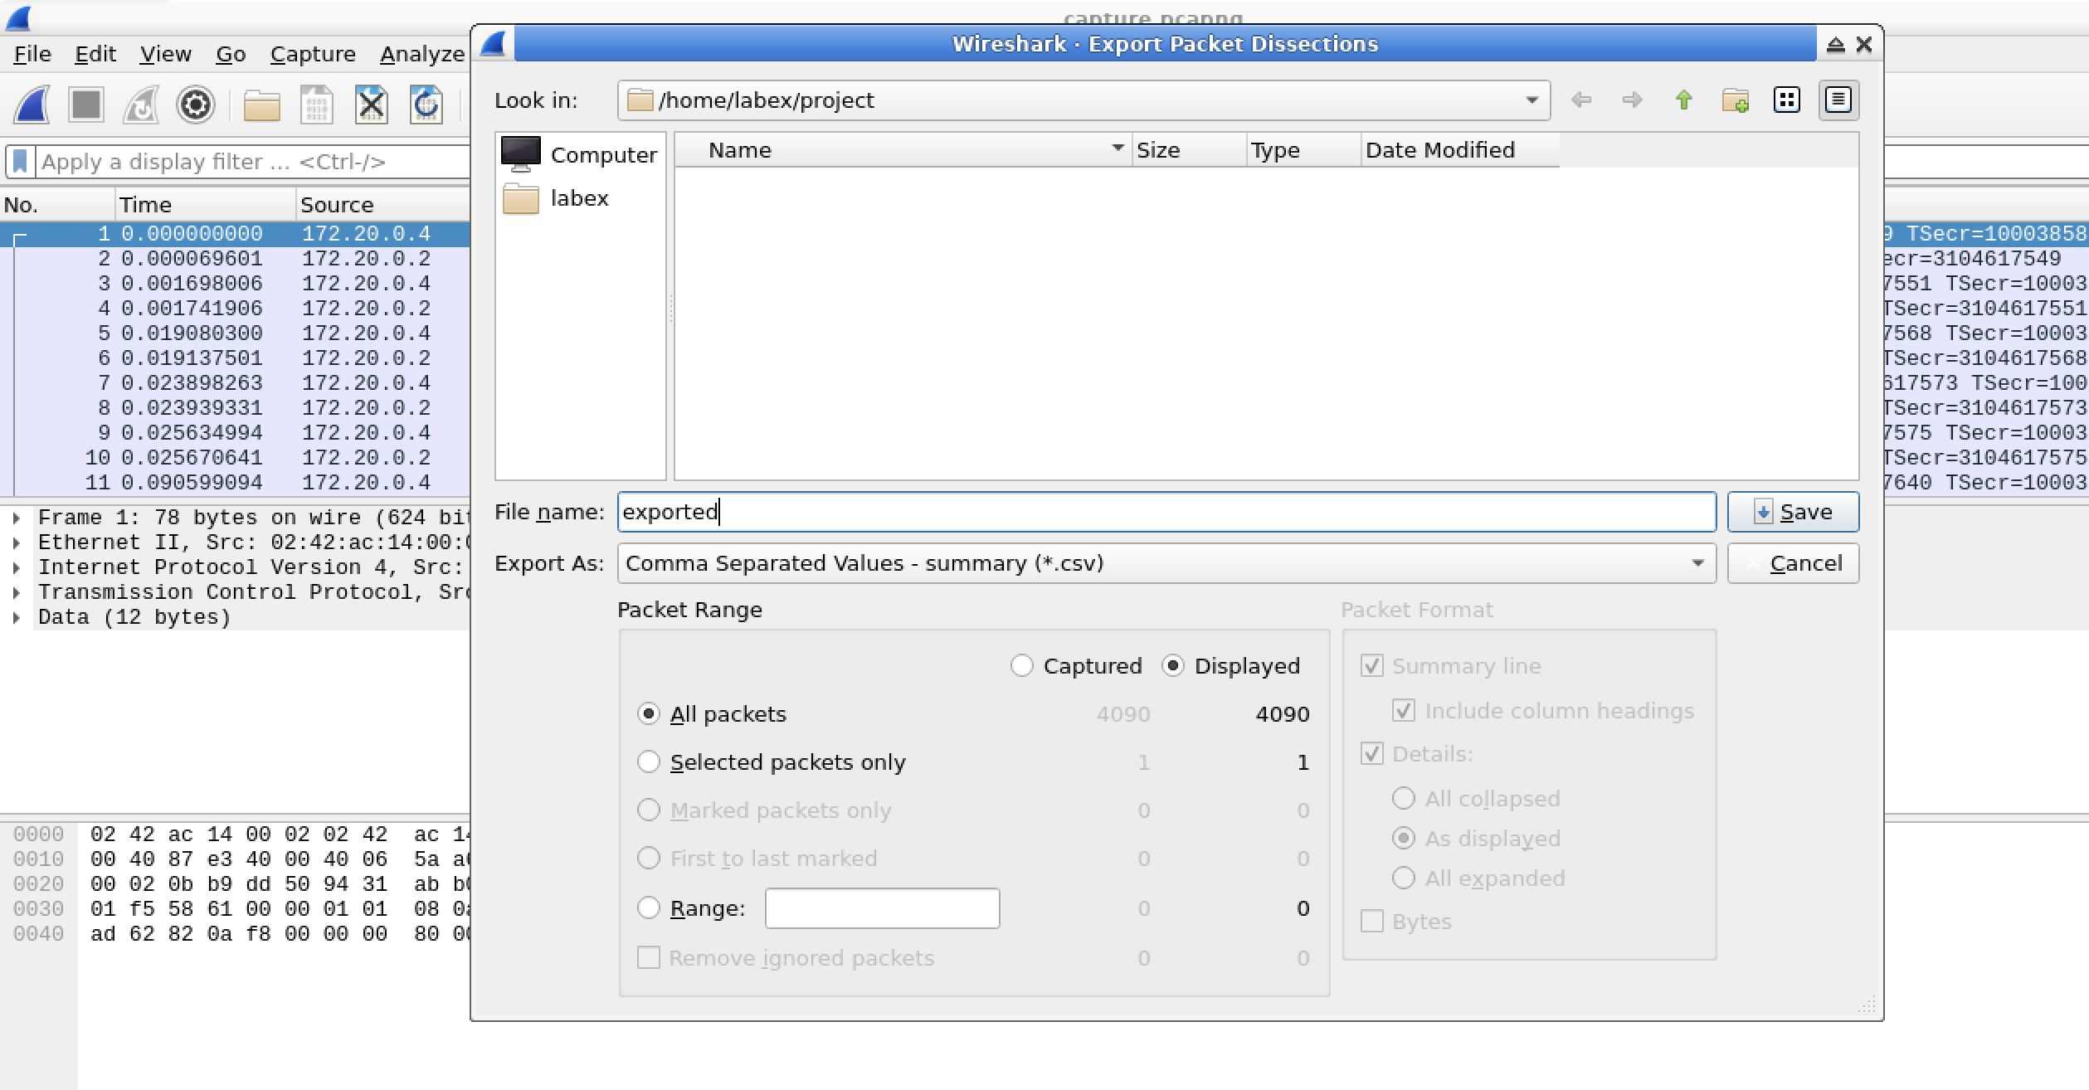Select the Selected packets only option

(x=649, y=762)
